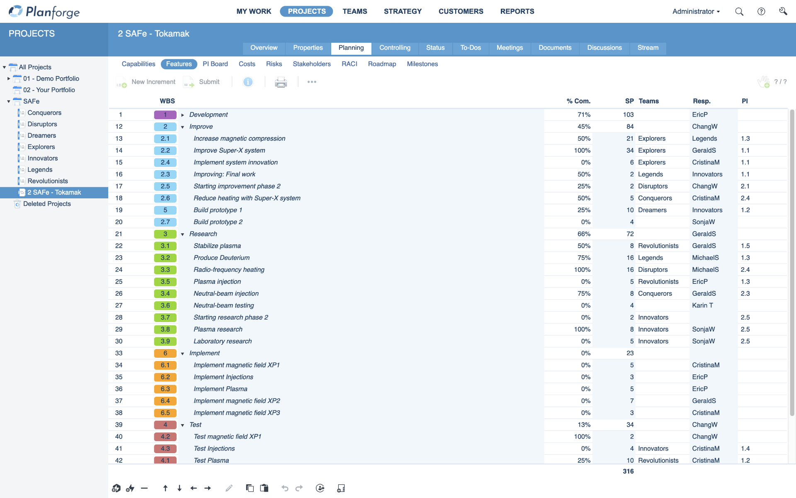Collapse the SAFe folder in the sidebar
This screenshot has height=498, width=796.
[x=8, y=101]
